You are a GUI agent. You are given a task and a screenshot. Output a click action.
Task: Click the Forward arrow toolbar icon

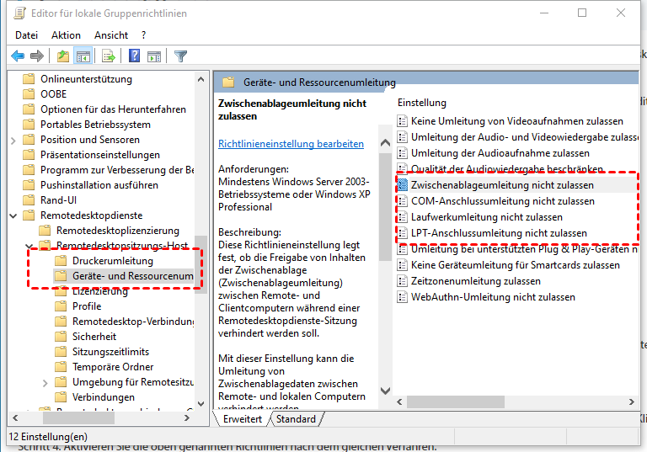click(x=37, y=56)
